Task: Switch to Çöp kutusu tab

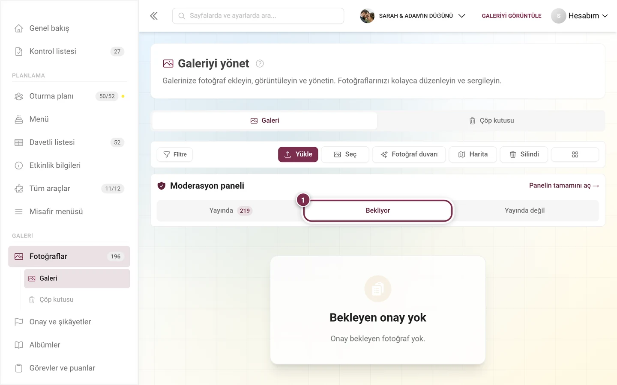Action: (491, 121)
